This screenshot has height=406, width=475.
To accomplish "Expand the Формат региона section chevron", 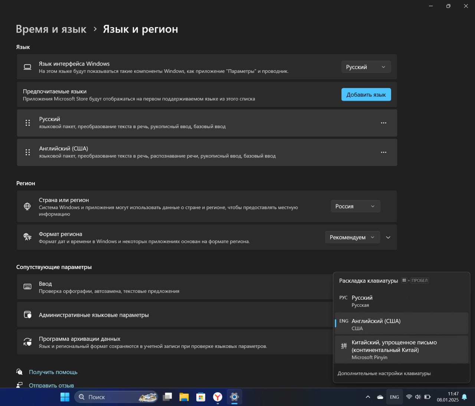I will point(388,237).
